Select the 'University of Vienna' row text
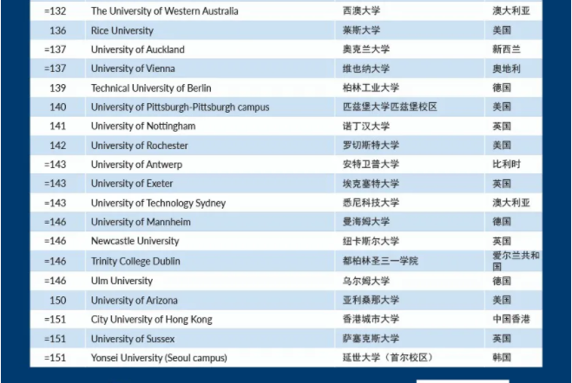The width and height of the screenshot is (572, 383). 133,68
